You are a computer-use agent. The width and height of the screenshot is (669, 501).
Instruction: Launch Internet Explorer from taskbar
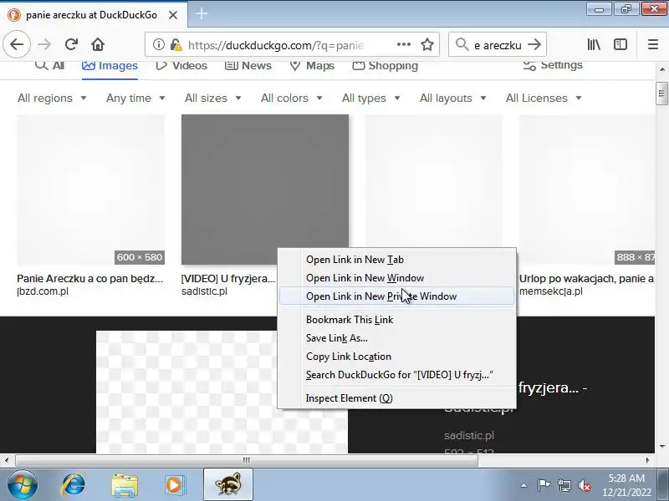(x=74, y=485)
